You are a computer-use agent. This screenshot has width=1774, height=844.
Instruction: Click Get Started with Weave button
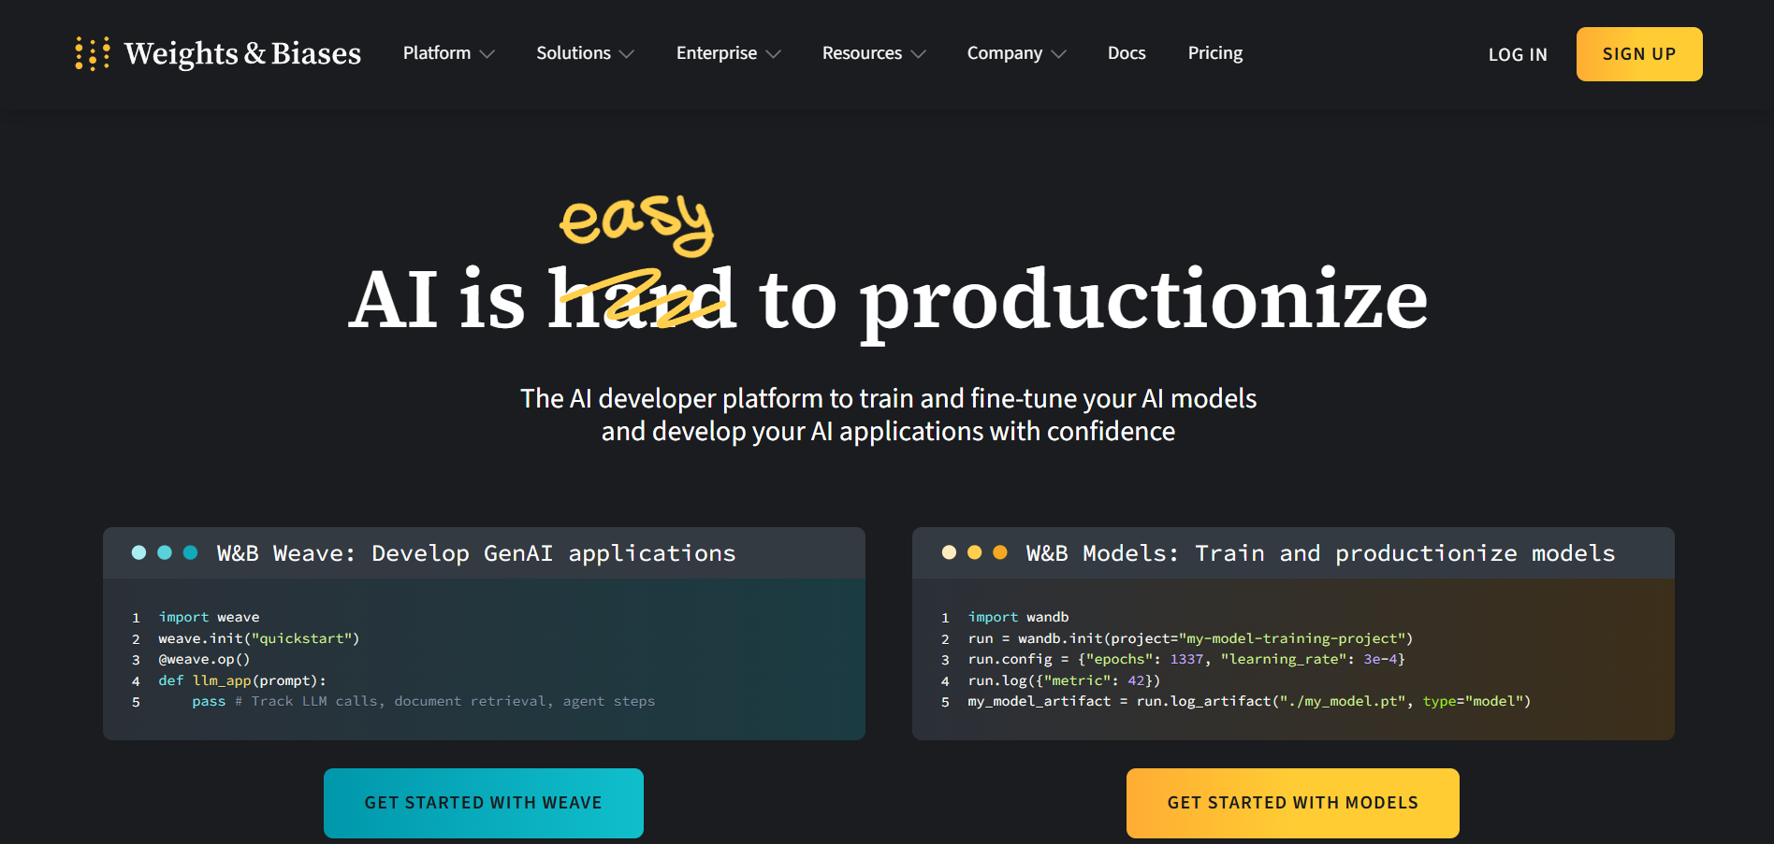coord(484,803)
